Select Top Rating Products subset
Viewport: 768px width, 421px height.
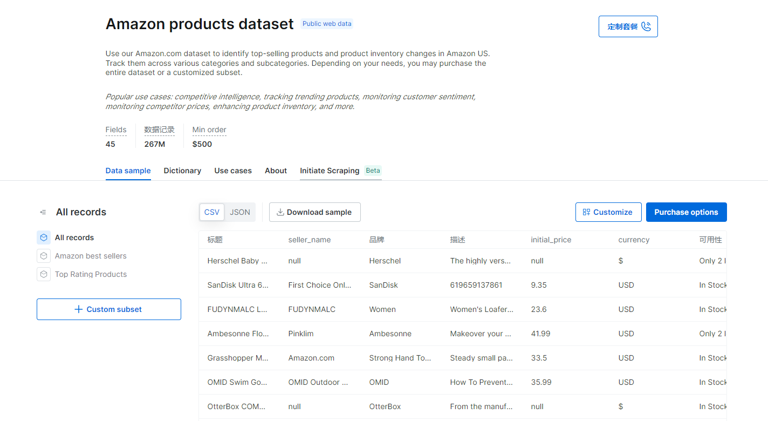pyautogui.click(x=91, y=274)
